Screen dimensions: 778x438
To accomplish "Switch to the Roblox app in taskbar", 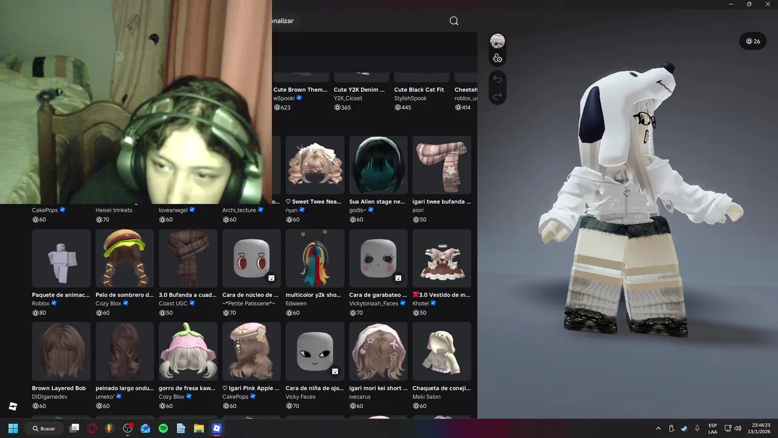I will click(216, 428).
